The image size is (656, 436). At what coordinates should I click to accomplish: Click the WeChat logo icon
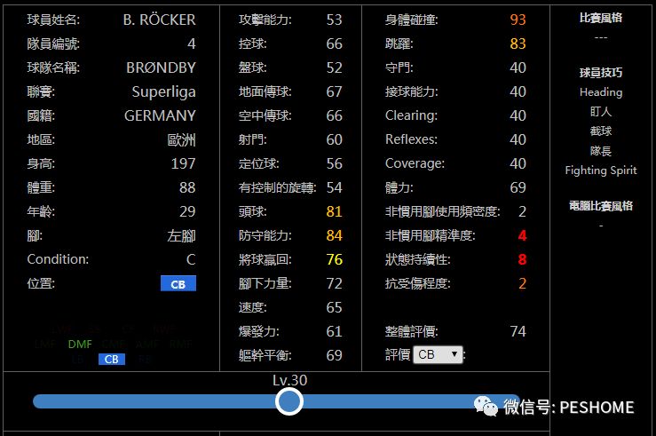click(486, 407)
